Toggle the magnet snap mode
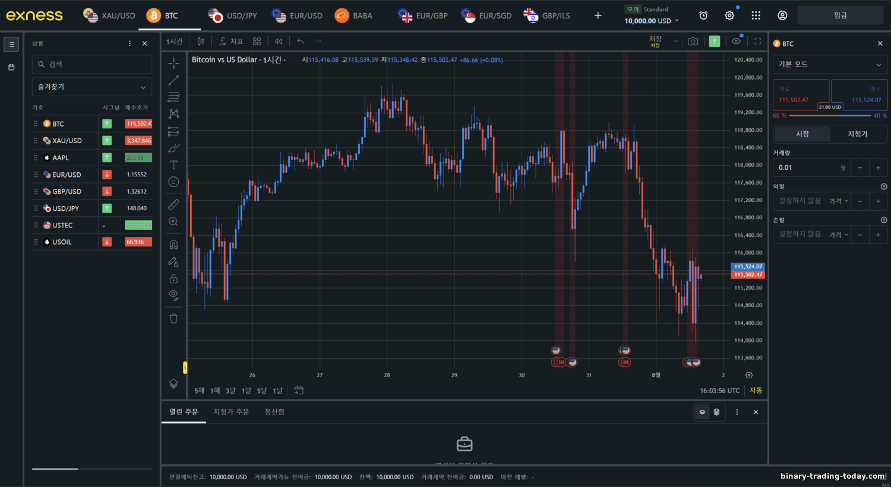Image resolution: width=891 pixels, height=487 pixels. 173,245
